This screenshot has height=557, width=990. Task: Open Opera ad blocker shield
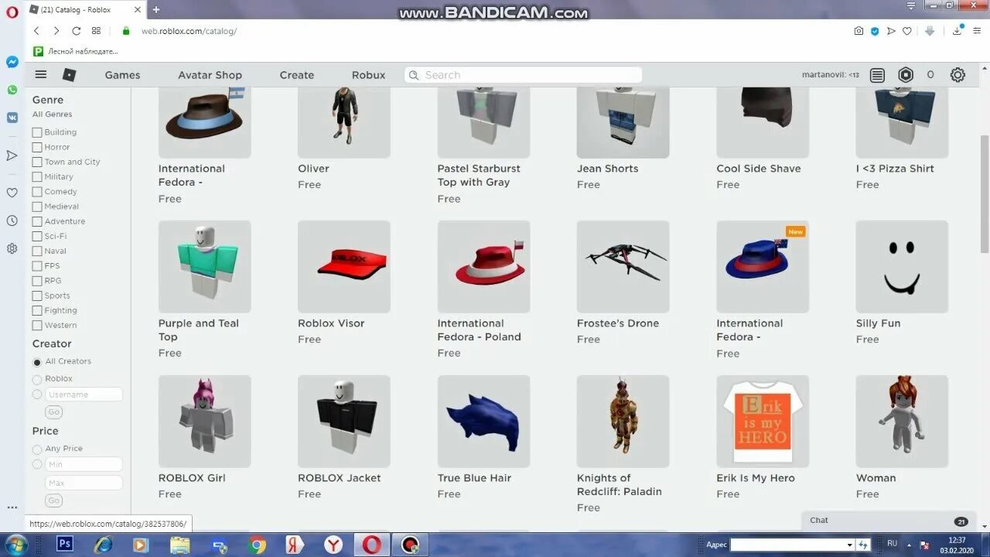(875, 31)
